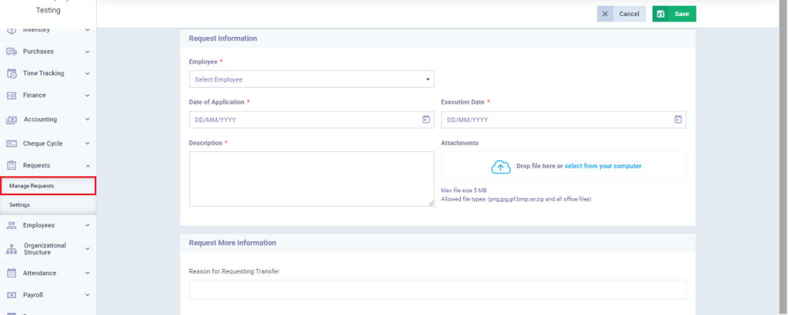Expand the Cheque Cycle chevron
This screenshot has height=315, width=788.
point(88,144)
